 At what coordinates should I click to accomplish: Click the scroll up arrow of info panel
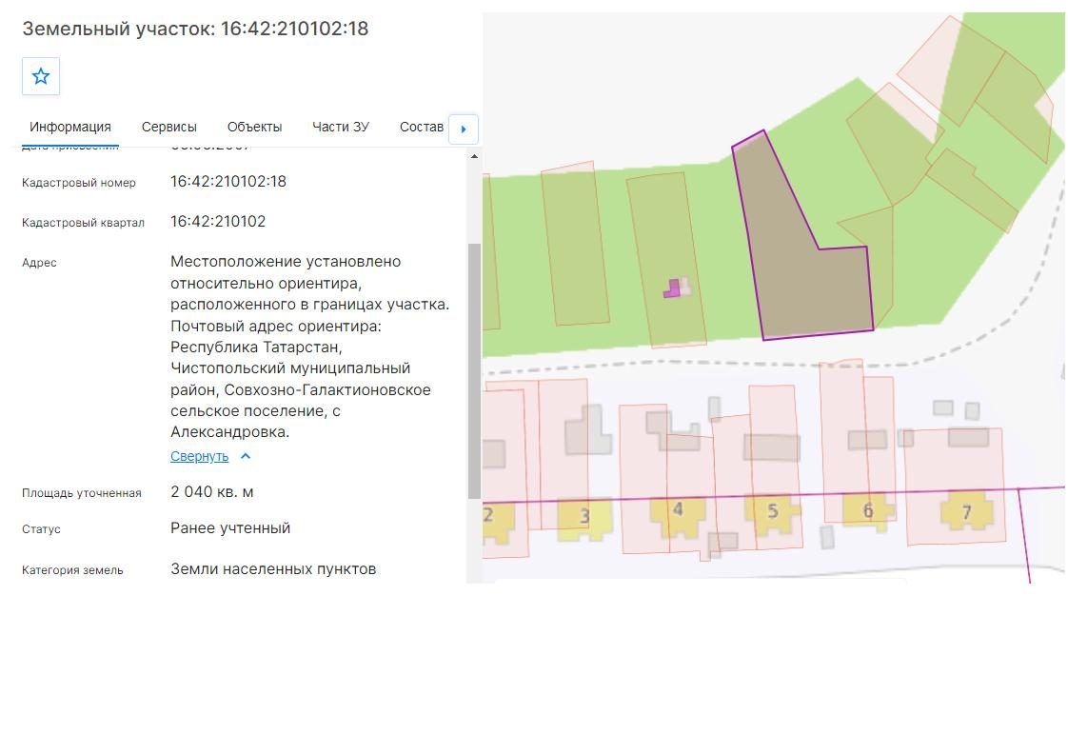(474, 157)
